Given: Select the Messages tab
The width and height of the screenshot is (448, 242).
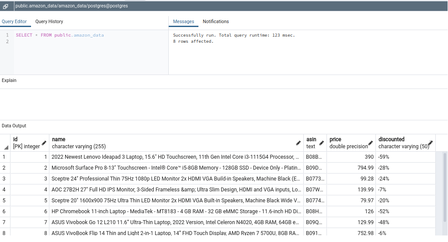Looking at the screenshot, I should tap(184, 22).
